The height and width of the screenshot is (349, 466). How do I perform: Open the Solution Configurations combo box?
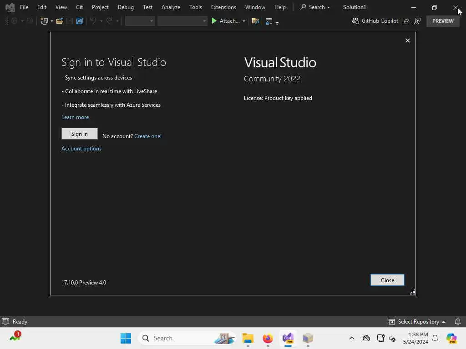pyautogui.click(x=140, y=21)
